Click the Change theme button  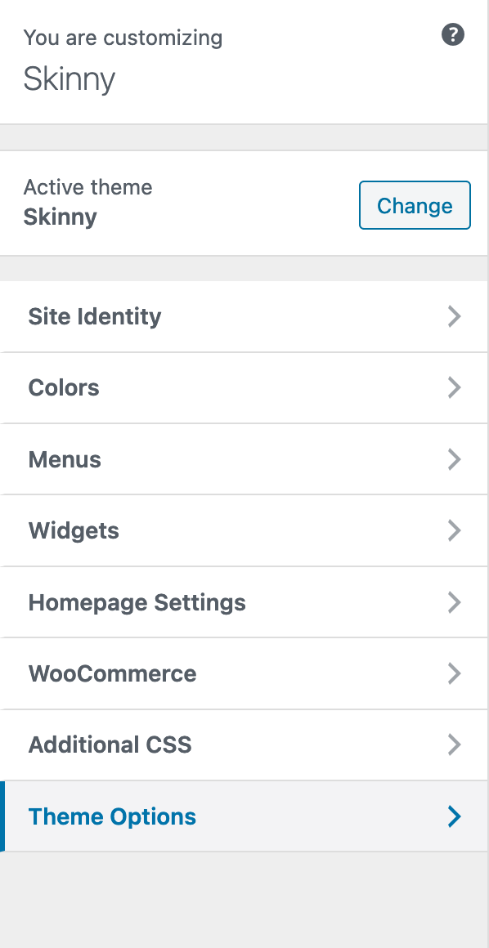[415, 205]
